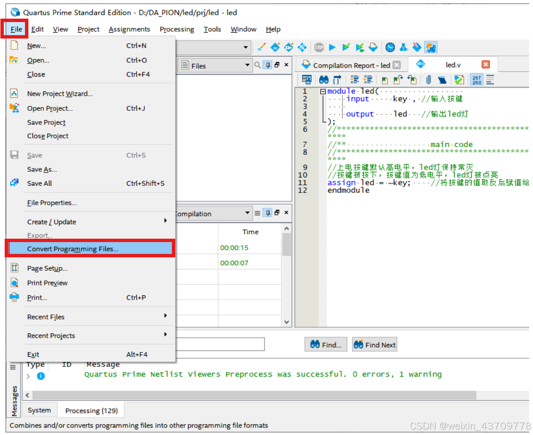Click the message search input field
Screen dimensions: 533x435
(220, 344)
